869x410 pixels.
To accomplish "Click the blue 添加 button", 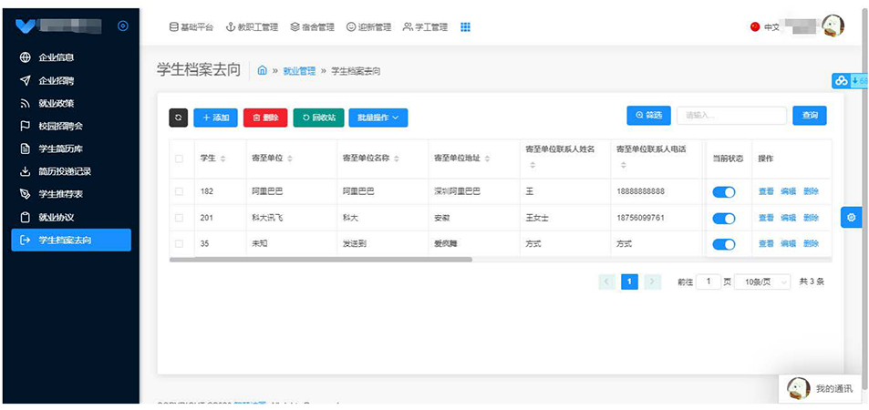I will tap(215, 118).
